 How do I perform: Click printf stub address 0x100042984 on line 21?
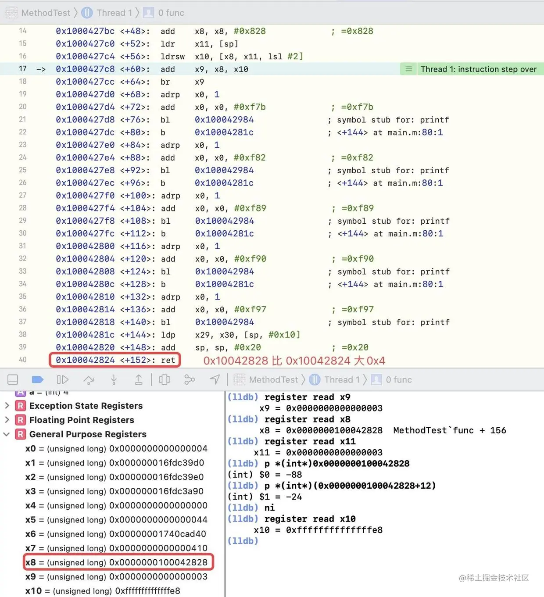point(224,119)
